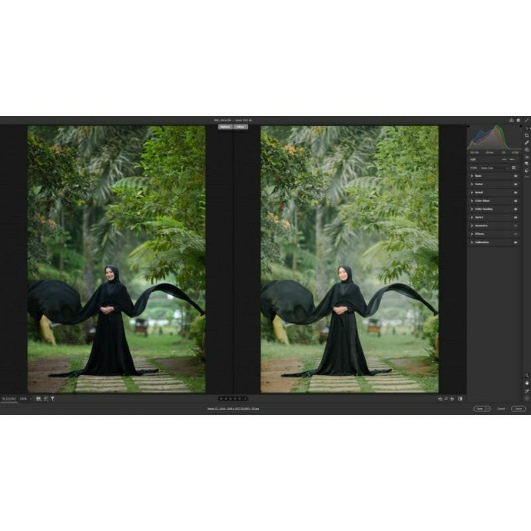This screenshot has height=531, width=531.
Task: Click the Open button
Action: click(479, 409)
